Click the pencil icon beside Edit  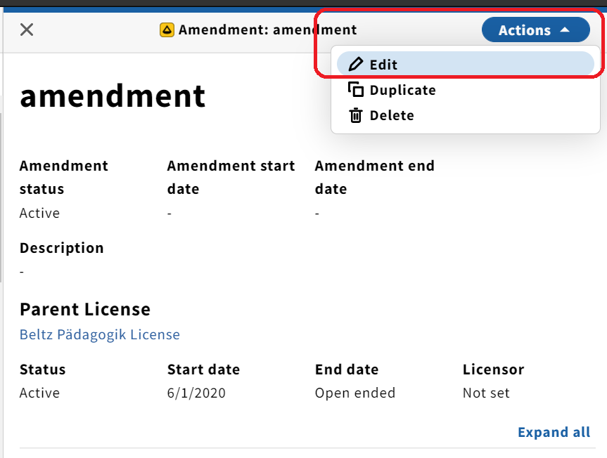[355, 64]
